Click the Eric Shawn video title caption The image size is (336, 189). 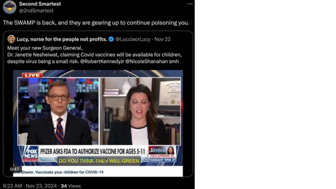click(58, 172)
